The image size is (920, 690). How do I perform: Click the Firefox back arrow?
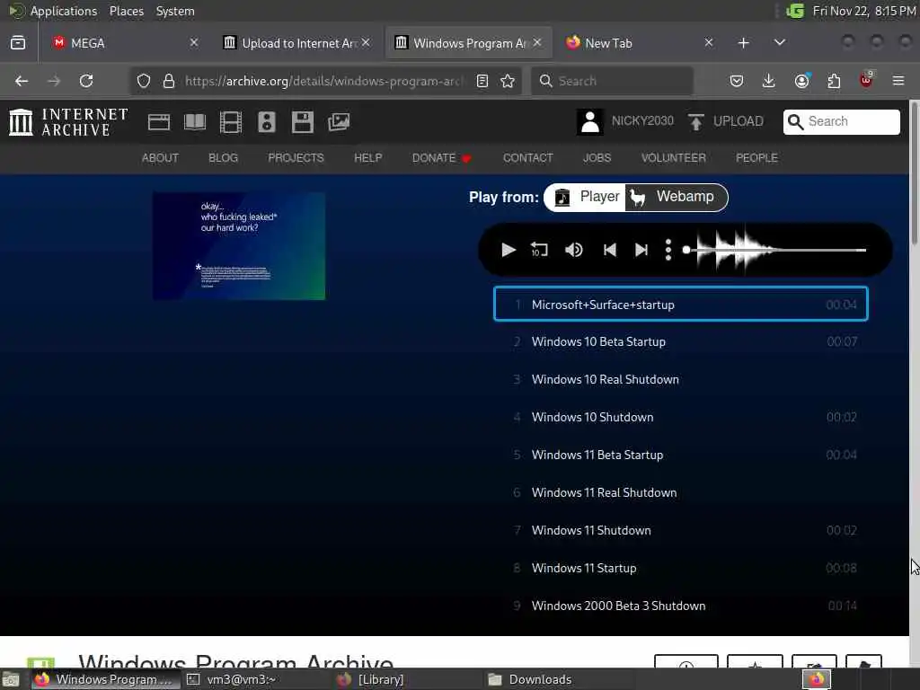tap(22, 81)
